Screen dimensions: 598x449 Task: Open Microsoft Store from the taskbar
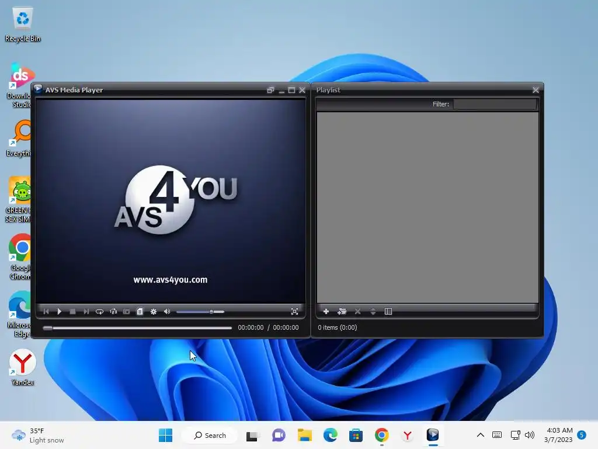point(356,435)
